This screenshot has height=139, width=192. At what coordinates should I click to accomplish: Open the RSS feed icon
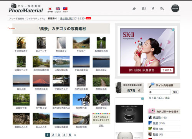point(162,9)
